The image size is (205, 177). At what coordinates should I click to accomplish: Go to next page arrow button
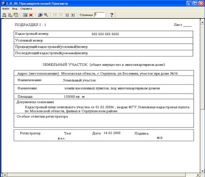coord(67,15)
